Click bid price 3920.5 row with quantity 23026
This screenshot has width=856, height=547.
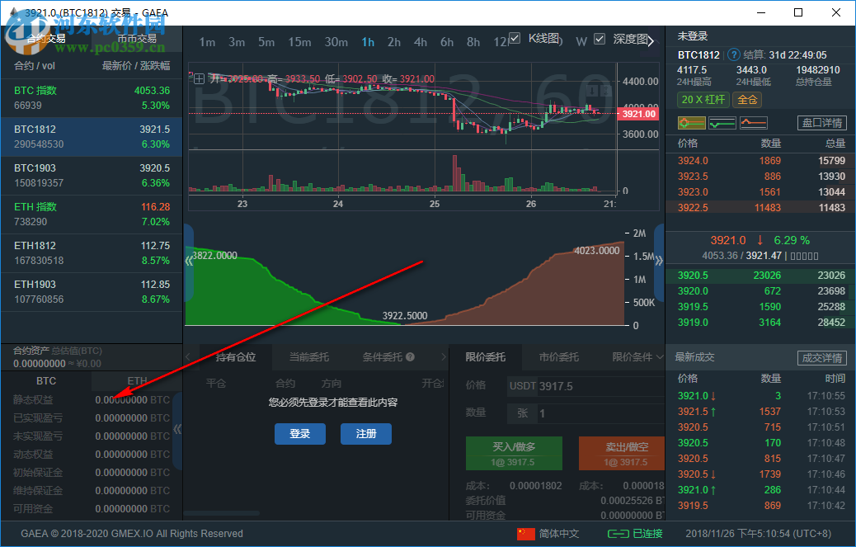point(761,275)
